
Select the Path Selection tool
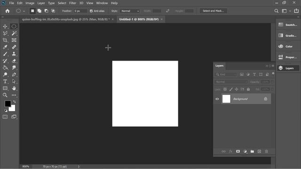click(x=14, y=81)
